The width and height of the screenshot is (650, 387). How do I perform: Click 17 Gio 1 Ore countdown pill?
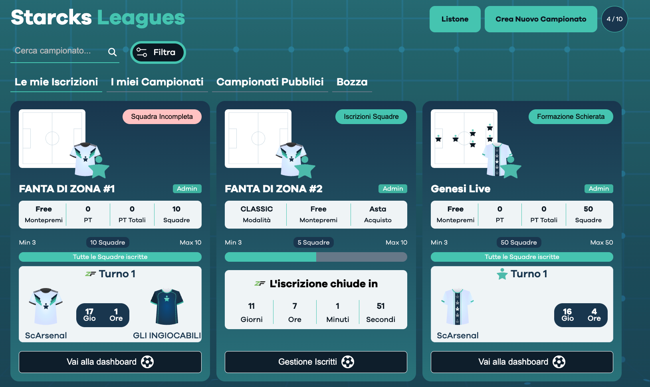[103, 315]
